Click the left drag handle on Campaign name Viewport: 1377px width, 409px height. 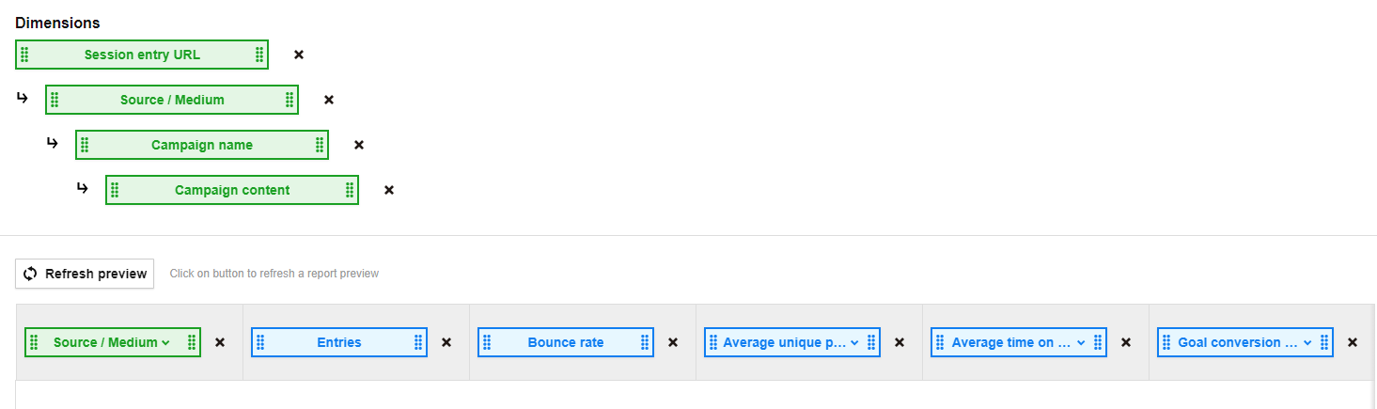point(85,145)
